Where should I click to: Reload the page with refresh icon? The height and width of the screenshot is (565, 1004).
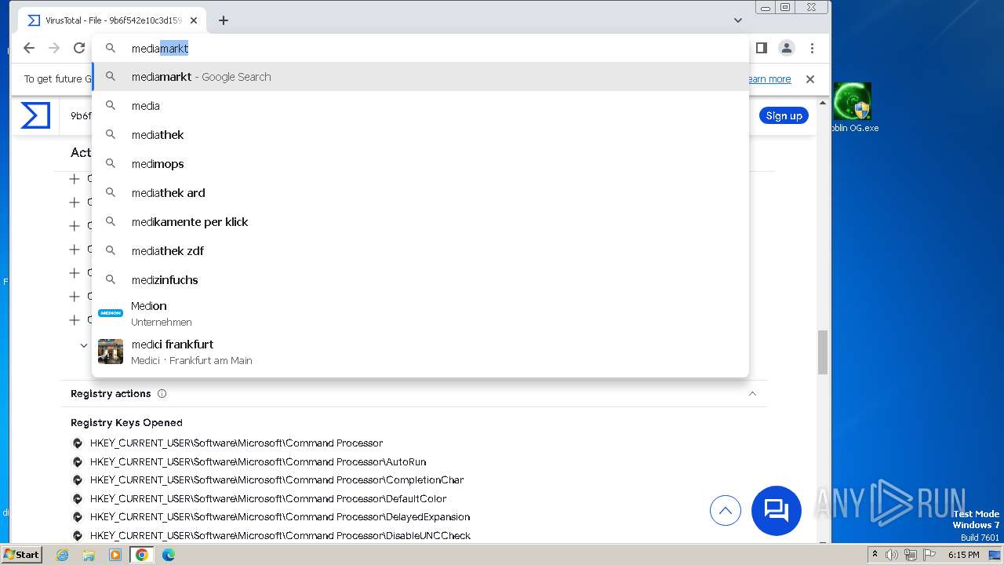79,48
